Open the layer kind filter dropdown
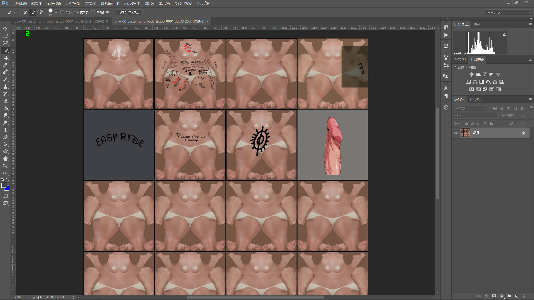 click(x=470, y=108)
